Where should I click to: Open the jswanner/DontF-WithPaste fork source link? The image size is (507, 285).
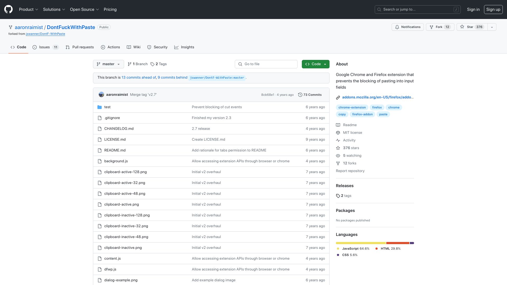(45, 34)
